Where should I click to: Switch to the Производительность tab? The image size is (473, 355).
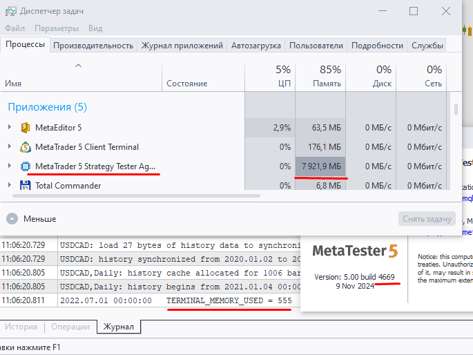point(93,46)
